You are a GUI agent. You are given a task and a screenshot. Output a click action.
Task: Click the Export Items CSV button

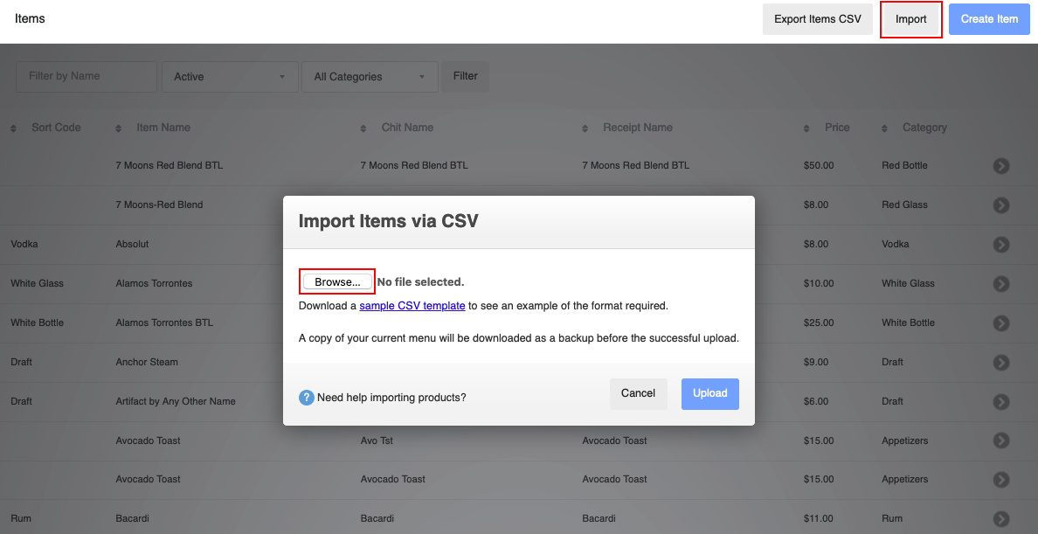(817, 19)
